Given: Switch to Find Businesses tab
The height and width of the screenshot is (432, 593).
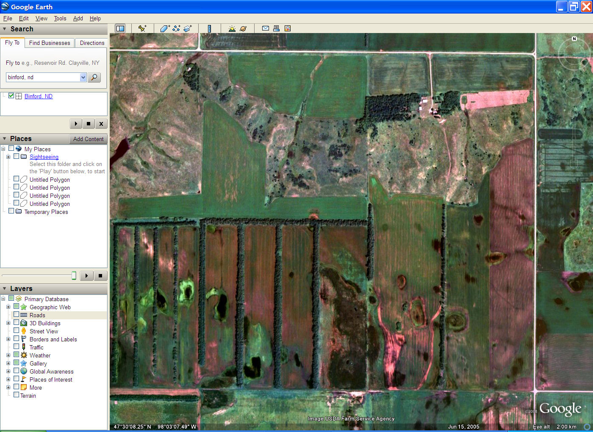Looking at the screenshot, I should pyautogui.click(x=50, y=43).
